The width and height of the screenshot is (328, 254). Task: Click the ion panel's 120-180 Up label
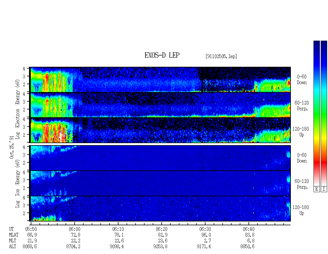pyautogui.click(x=301, y=210)
